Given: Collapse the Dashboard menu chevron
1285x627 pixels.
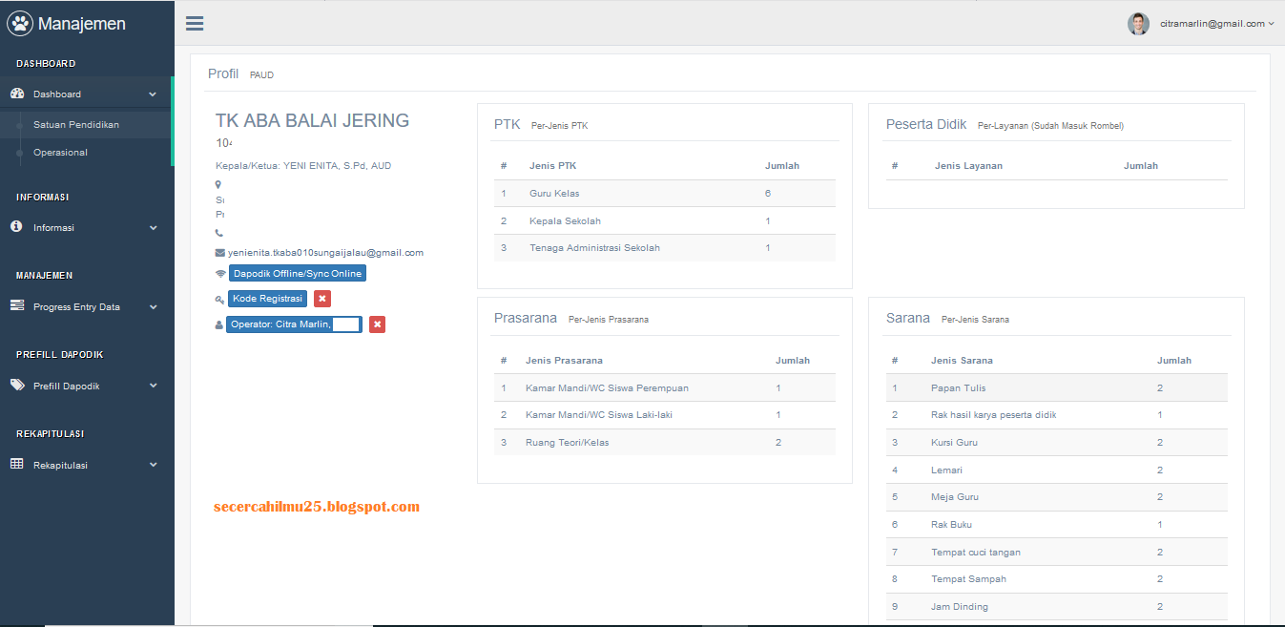Looking at the screenshot, I should click(x=153, y=94).
